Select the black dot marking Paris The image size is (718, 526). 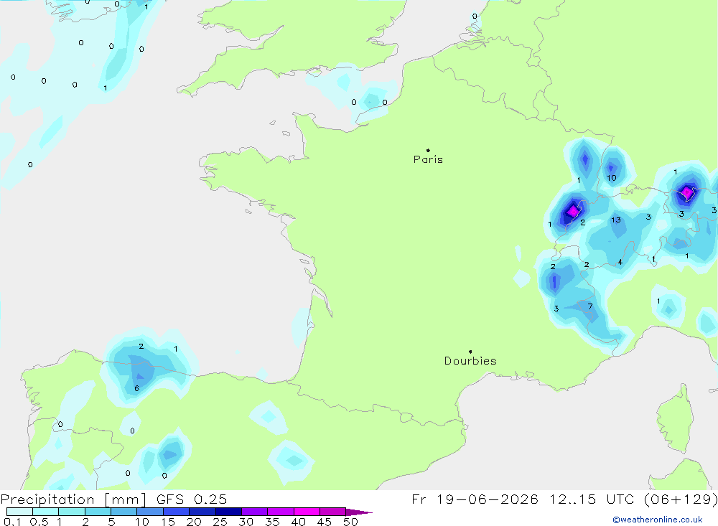(428, 150)
